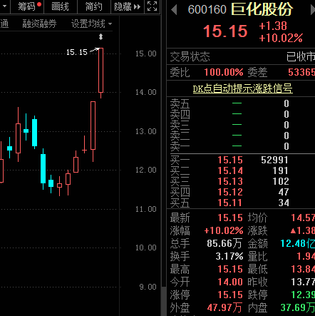Open the dropdown arrow left of 筹码
This screenshot has width=315, height=316.
pos(4,6)
